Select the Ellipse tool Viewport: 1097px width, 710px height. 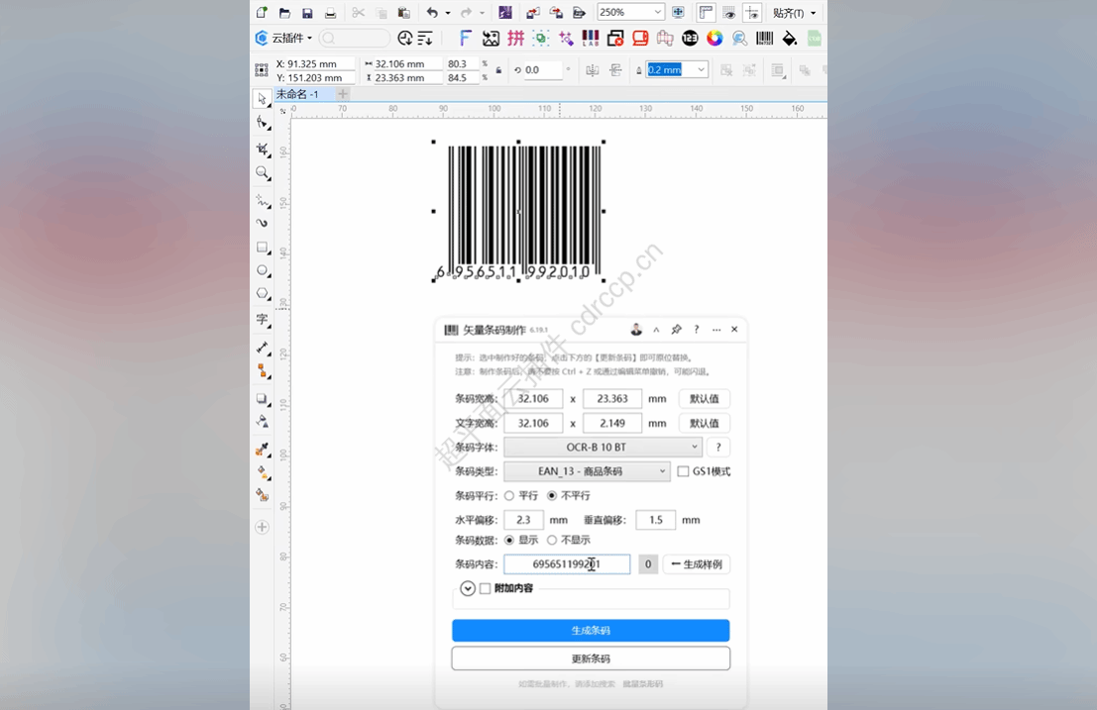[x=263, y=270]
